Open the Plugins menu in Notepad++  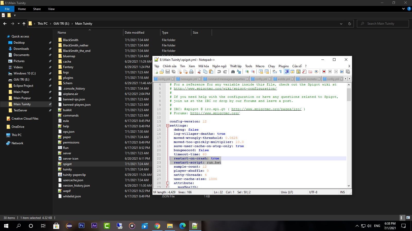tap(284, 66)
